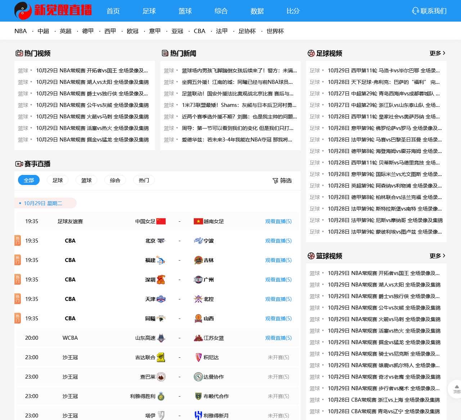Click the 深圳 team logo
Viewport: 461px width, 420px height.
[161, 280]
